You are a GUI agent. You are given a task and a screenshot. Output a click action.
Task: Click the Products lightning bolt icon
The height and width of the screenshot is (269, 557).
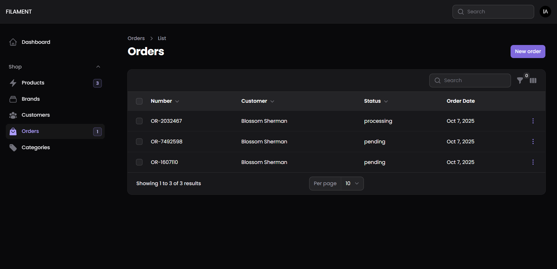tap(13, 83)
